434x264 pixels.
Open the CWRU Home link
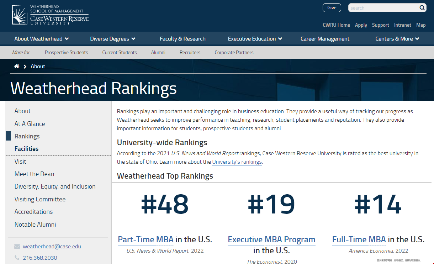(x=336, y=25)
